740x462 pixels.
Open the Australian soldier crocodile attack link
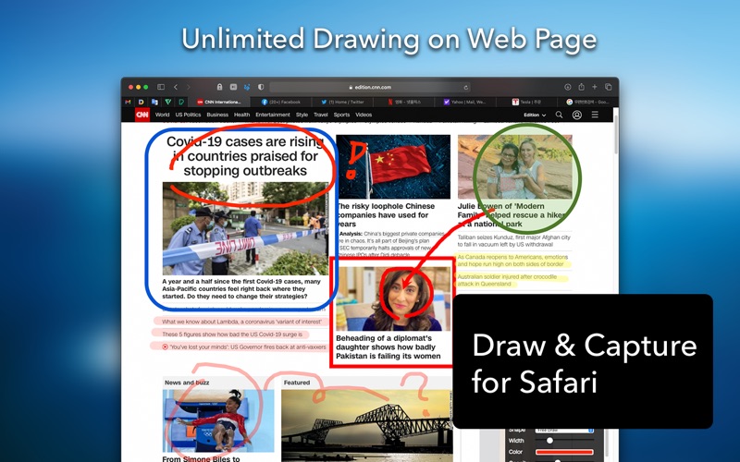click(x=507, y=280)
